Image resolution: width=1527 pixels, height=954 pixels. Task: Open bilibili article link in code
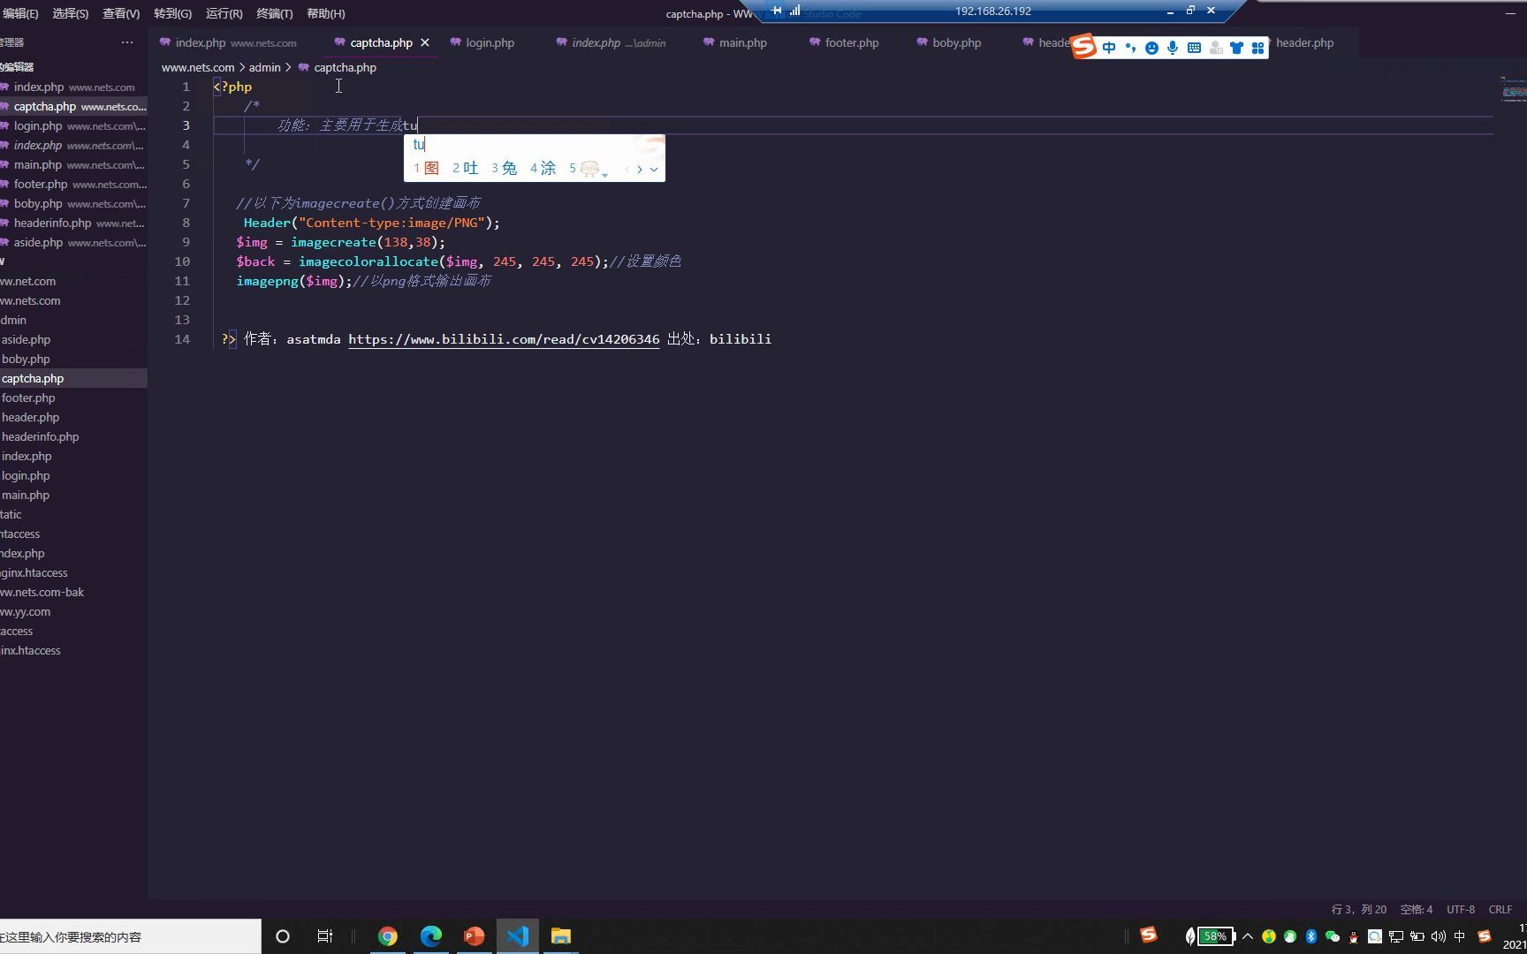pyautogui.click(x=504, y=339)
